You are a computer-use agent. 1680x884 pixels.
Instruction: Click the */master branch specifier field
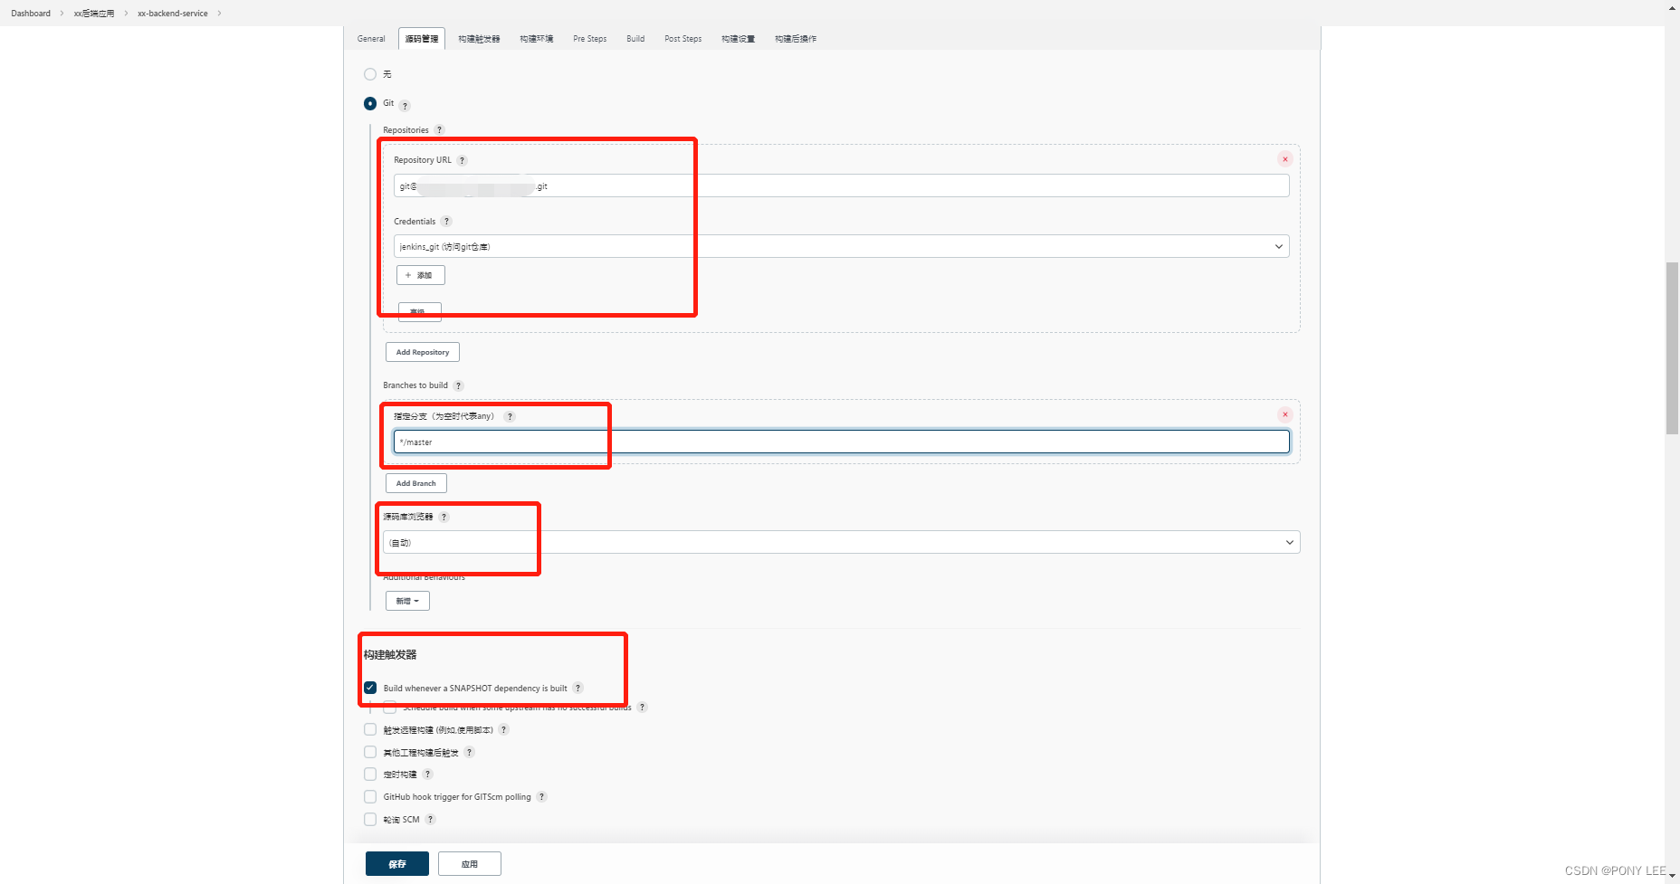click(841, 442)
